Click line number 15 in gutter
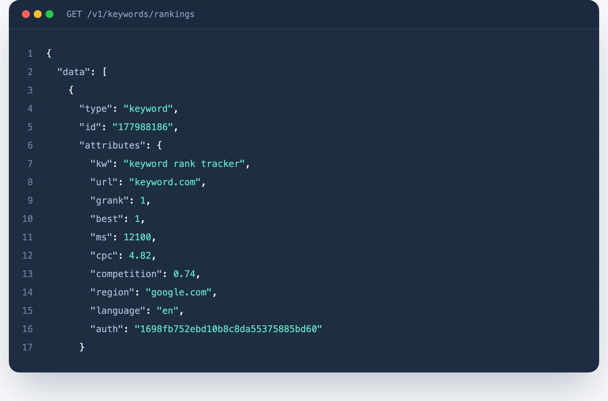The image size is (608, 401). [28, 311]
